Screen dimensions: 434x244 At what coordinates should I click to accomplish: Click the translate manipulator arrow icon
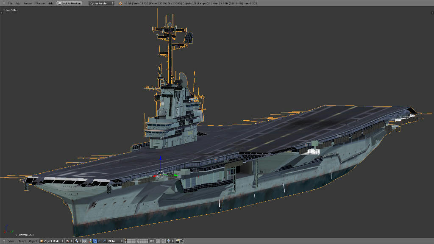click(x=95, y=241)
